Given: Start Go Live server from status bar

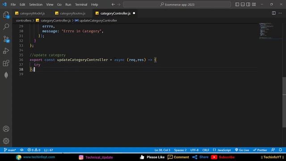Looking at the screenshot, I should tap(242, 150).
